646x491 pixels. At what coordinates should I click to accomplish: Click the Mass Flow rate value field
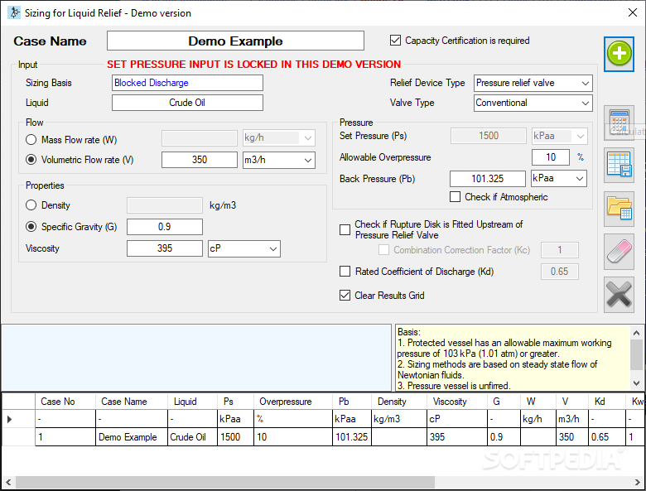click(200, 138)
